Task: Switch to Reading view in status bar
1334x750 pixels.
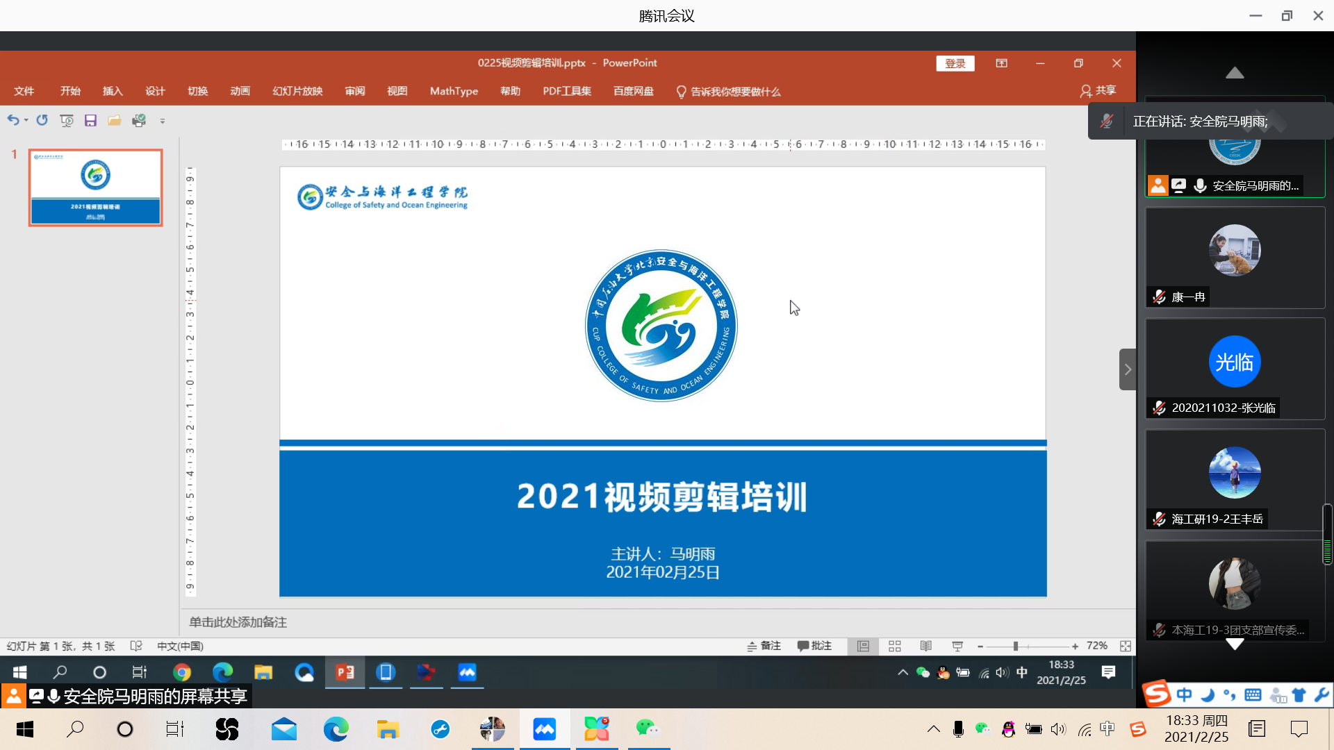Action: tap(925, 646)
